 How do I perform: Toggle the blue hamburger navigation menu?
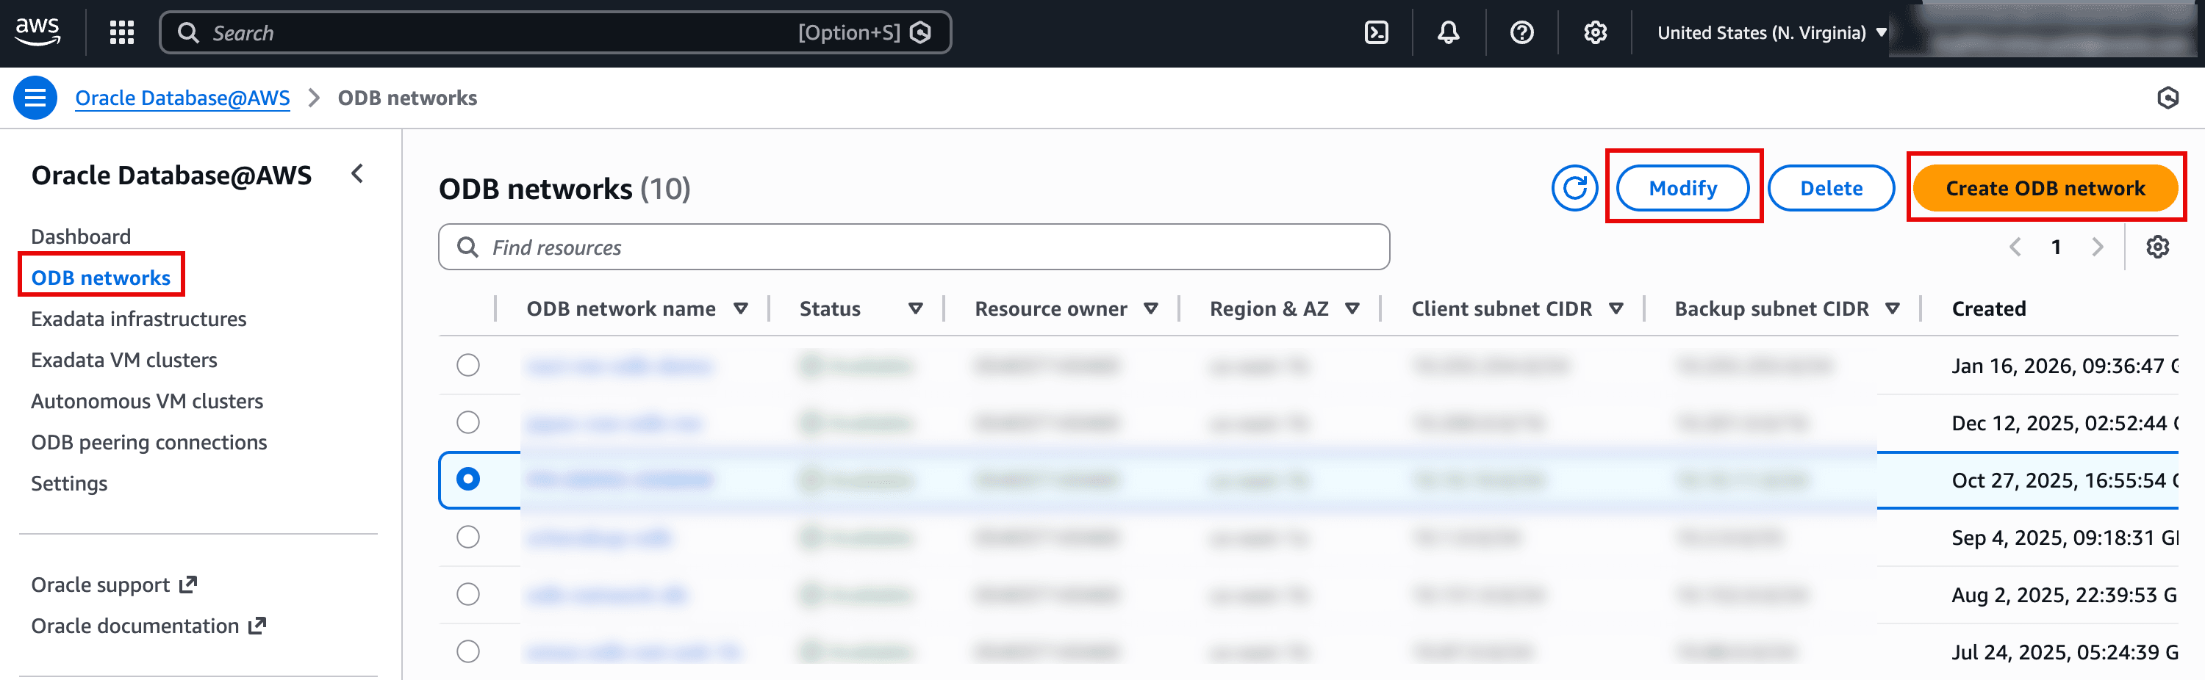coord(35,98)
